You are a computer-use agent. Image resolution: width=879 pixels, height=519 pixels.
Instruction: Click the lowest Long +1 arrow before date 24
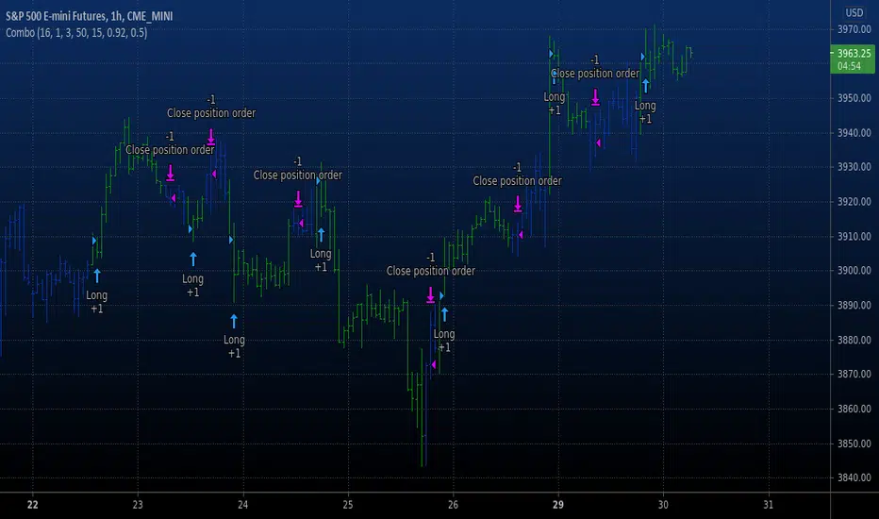pyautogui.click(x=234, y=321)
